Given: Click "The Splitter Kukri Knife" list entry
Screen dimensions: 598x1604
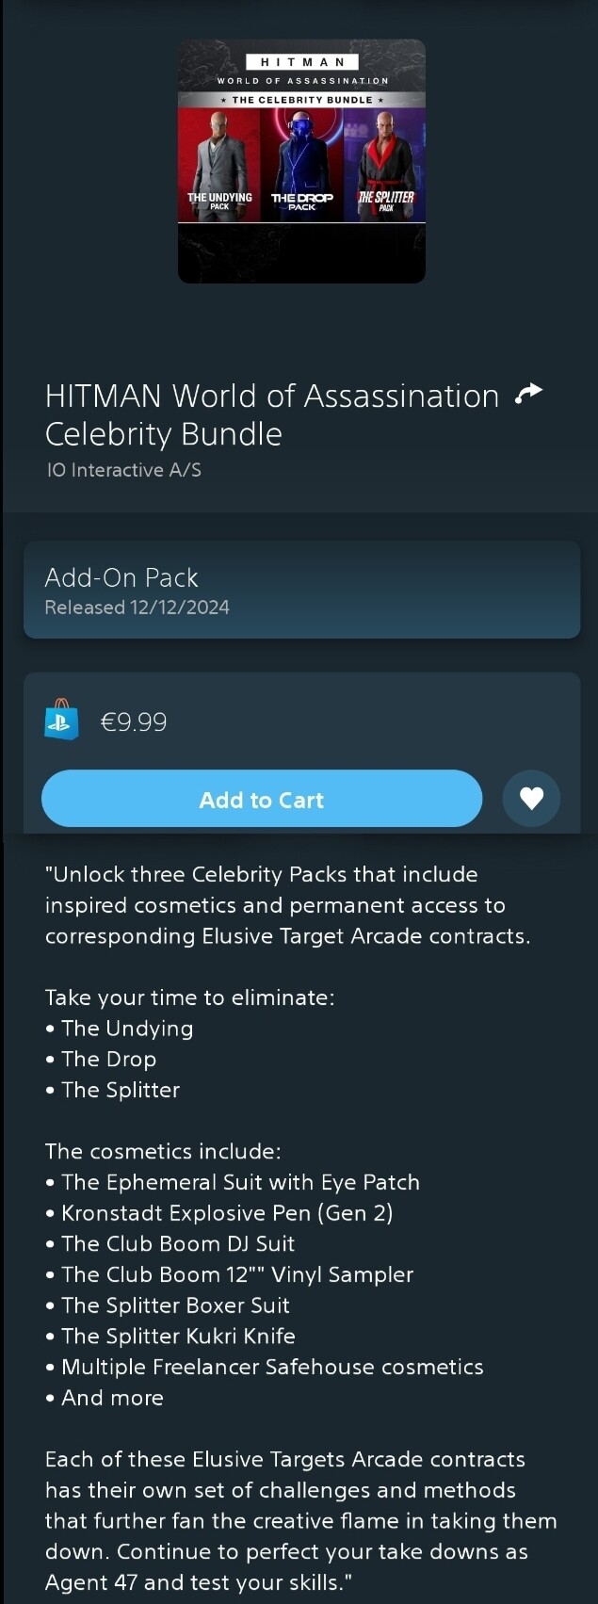Looking at the screenshot, I should tap(178, 1337).
